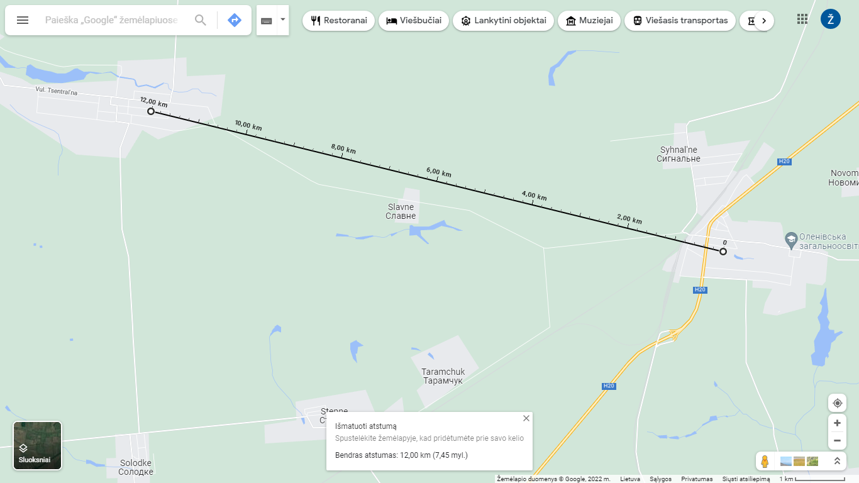Open the Privatumas link
859x483 pixels.
[x=697, y=479]
